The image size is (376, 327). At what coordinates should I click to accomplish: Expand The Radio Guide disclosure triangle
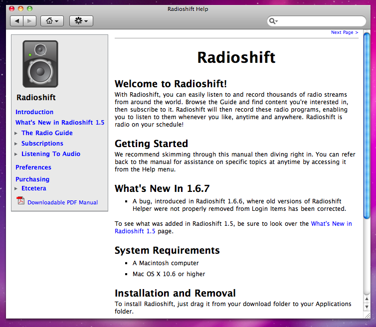(16, 133)
